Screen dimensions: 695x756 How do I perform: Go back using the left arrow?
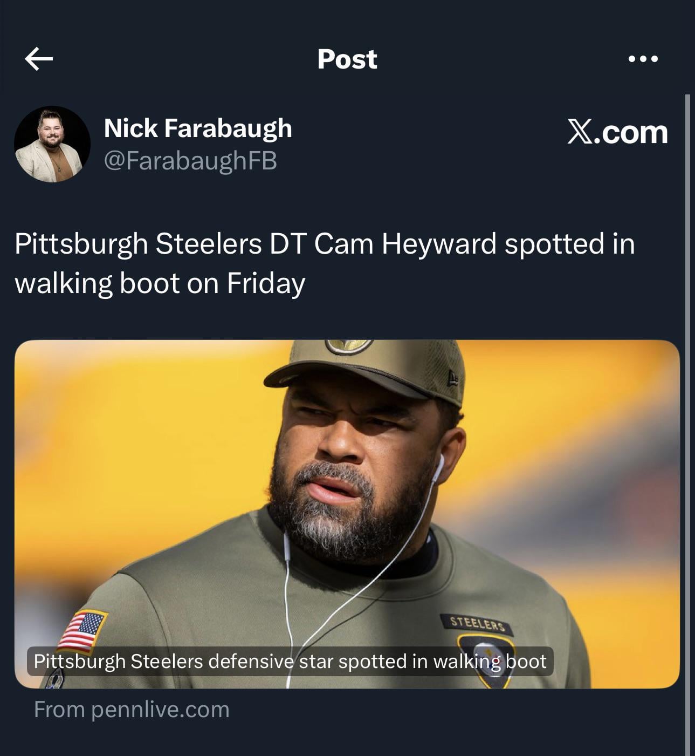tap(39, 59)
